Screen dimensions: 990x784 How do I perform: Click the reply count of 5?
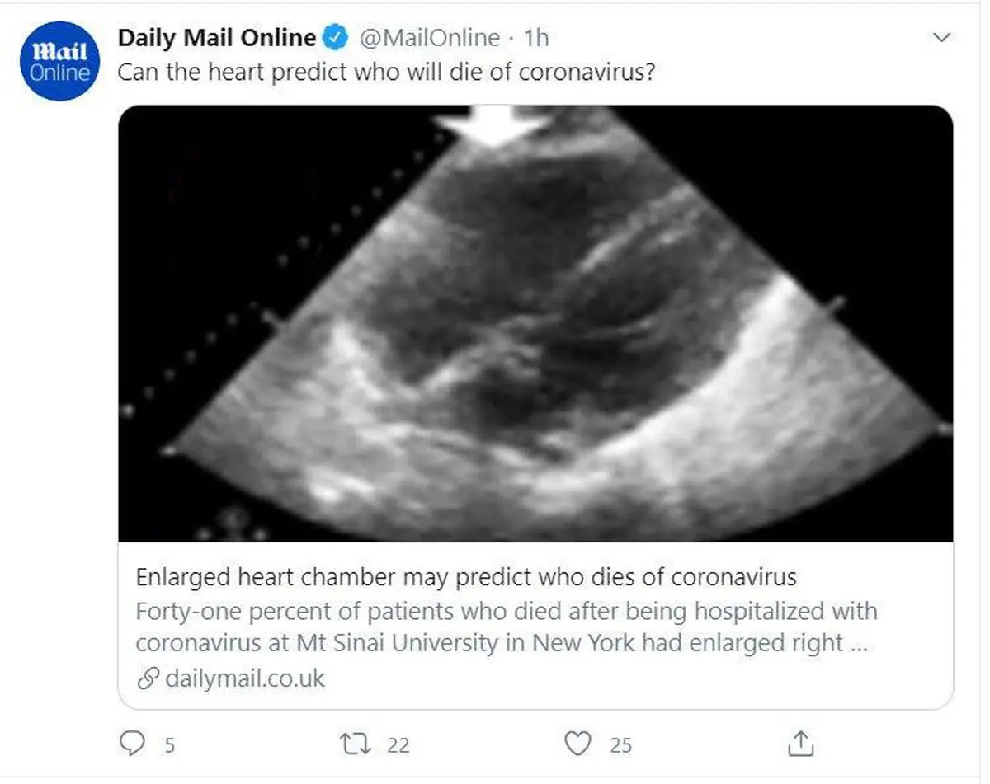coord(169,745)
